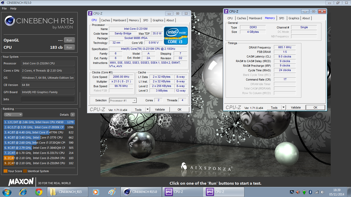Click the Cinebench title bar icon
Image resolution: width=351 pixels, height=197 pixels.
click(x=3, y=3)
